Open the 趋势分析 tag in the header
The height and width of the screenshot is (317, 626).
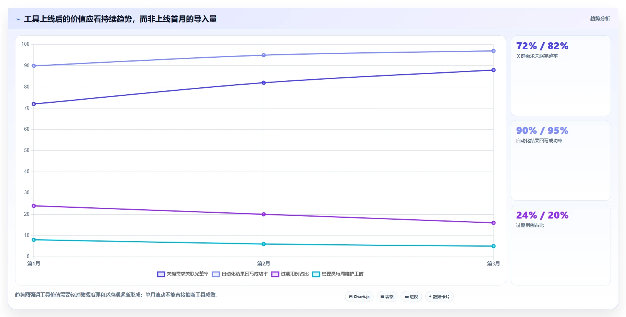pyautogui.click(x=600, y=18)
